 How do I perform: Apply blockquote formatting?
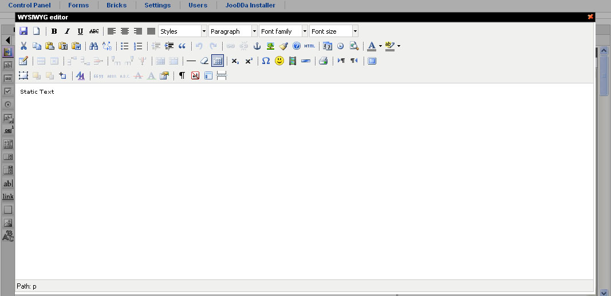pos(182,46)
